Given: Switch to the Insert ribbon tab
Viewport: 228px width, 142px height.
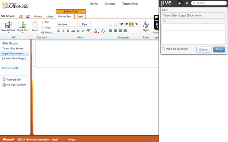Looking at the screenshot, I should tap(80, 16).
